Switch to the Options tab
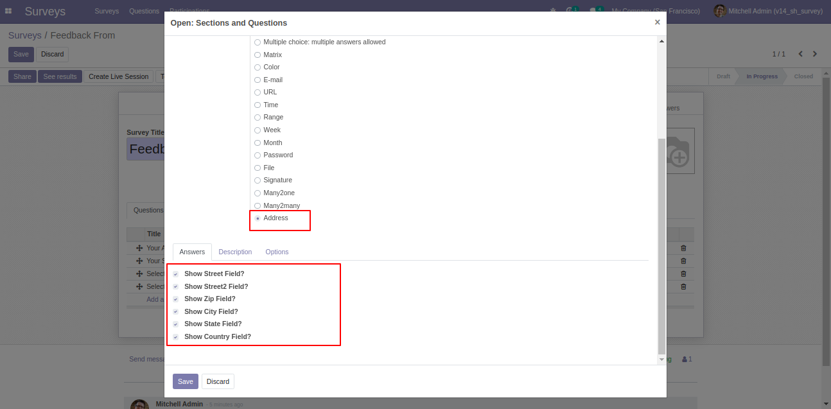 point(277,252)
